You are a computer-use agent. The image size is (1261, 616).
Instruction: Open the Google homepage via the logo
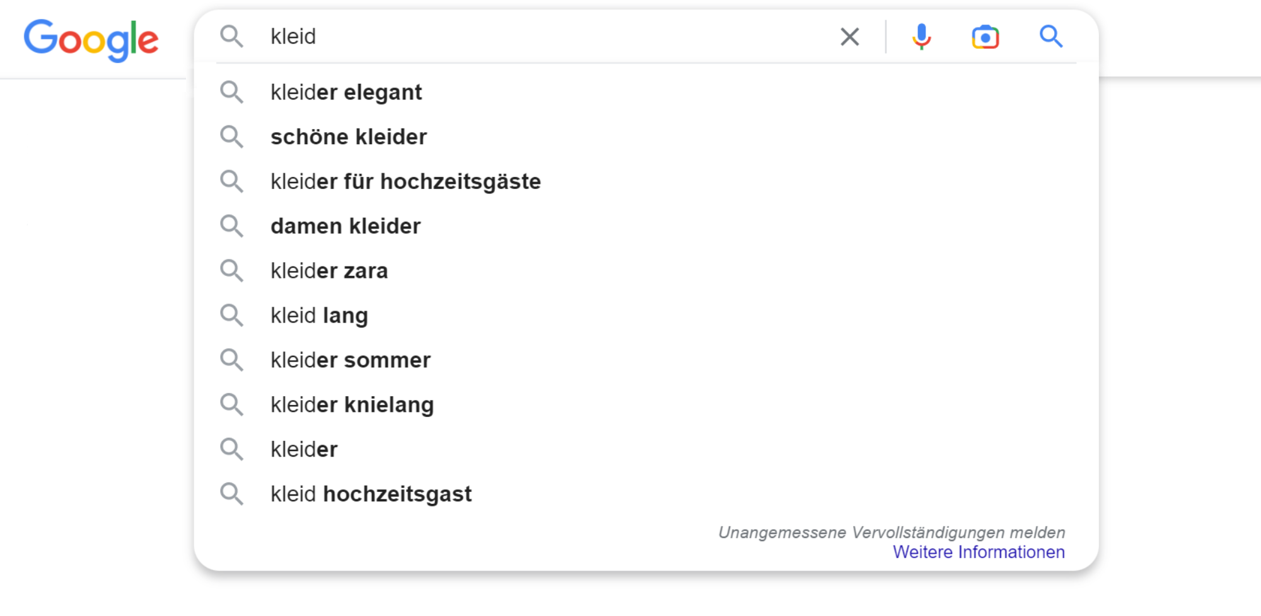click(91, 39)
